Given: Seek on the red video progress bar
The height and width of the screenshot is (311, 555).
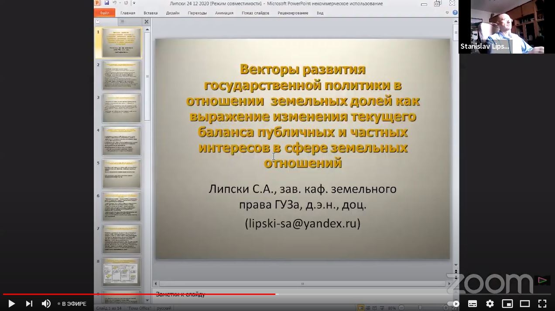Looking at the screenshot, I should 139,294.
